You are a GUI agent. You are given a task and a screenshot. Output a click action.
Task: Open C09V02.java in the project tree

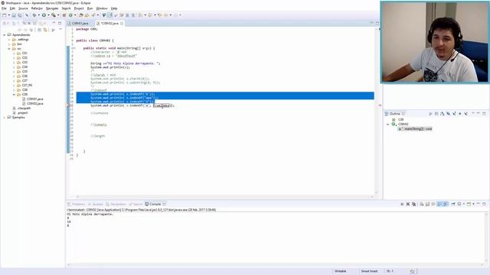coord(34,104)
